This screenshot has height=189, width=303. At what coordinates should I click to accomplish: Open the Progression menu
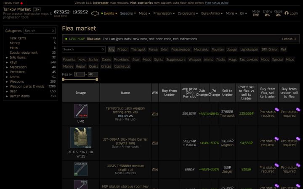click(x=164, y=13)
